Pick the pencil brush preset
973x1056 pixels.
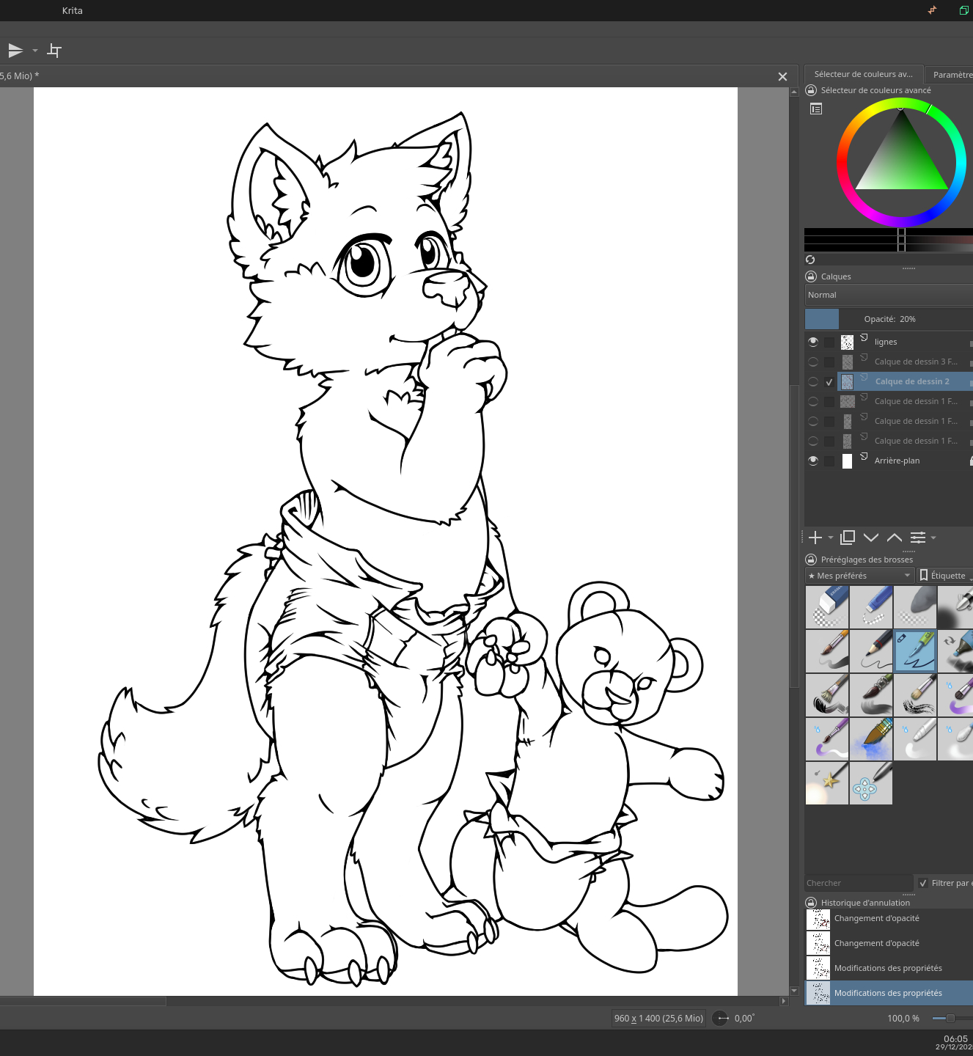coord(871,651)
